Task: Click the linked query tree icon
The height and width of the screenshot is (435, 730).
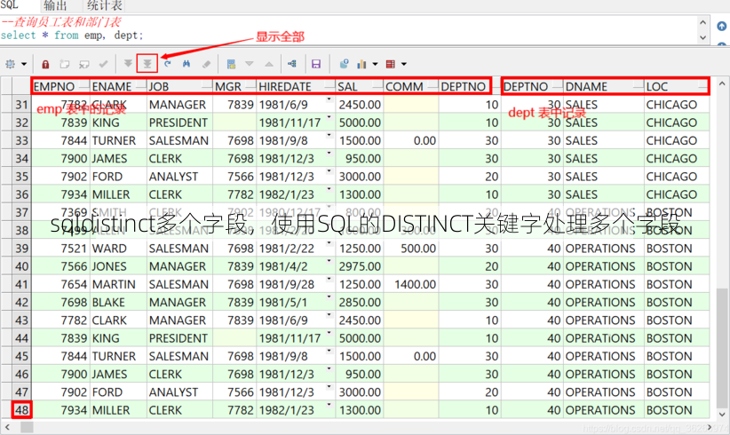Action: click(x=292, y=64)
